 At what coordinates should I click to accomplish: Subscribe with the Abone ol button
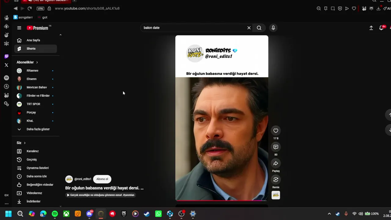(x=102, y=179)
